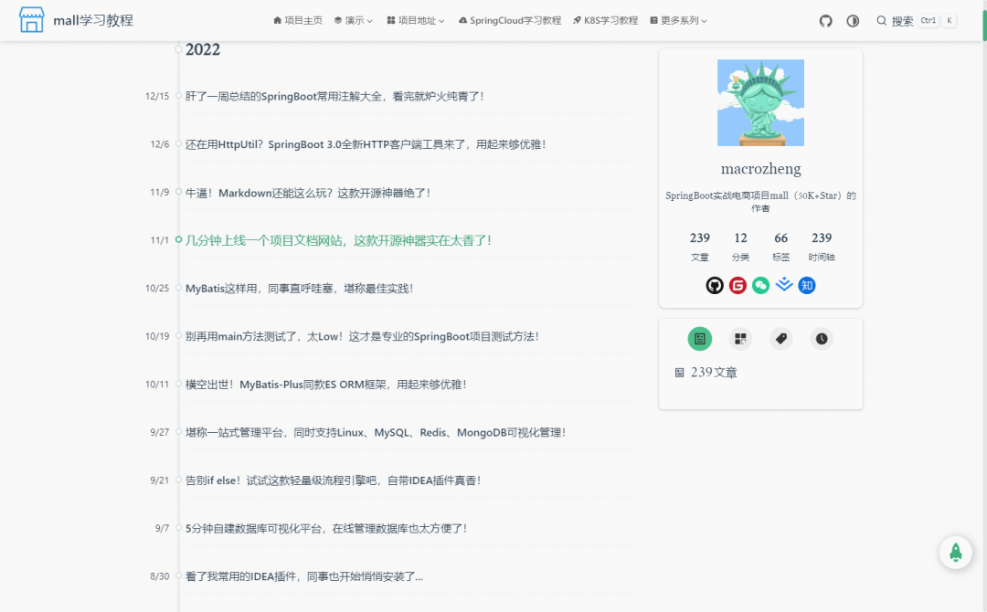Viewport: 987px width, 612px height.
Task: Open article 别再用main方法测试了
Action: [363, 336]
